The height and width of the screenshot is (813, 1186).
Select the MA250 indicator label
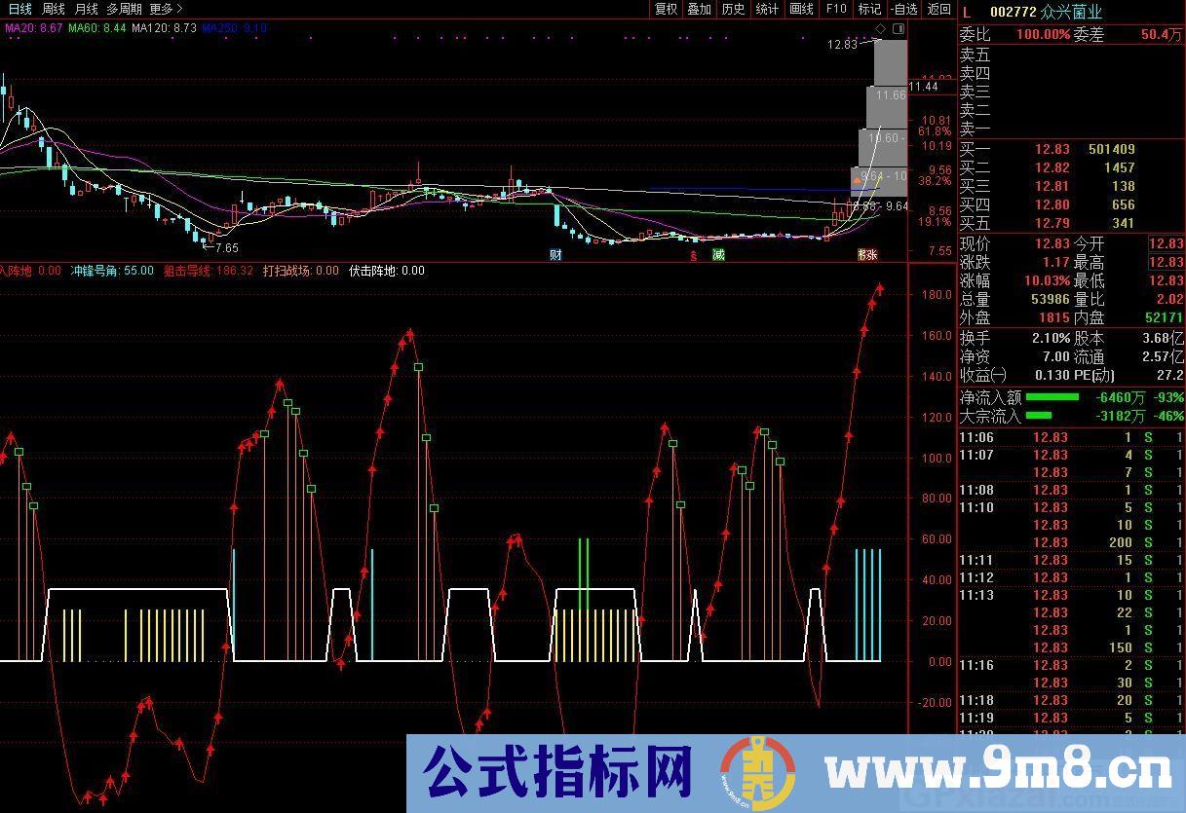tap(234, 28)
